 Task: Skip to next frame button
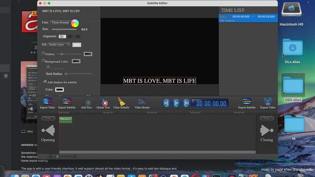point(186,103)
